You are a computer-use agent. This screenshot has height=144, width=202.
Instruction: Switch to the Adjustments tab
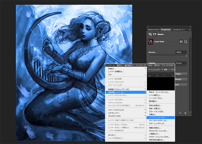154,30
